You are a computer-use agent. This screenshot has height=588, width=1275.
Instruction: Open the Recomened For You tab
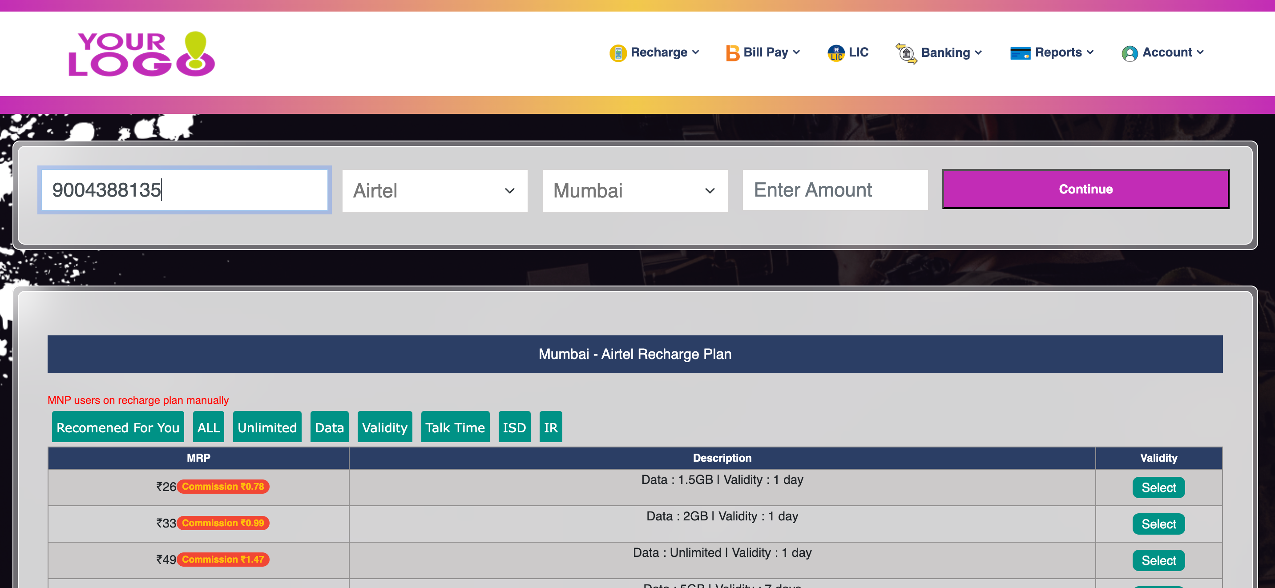point(118,427)
